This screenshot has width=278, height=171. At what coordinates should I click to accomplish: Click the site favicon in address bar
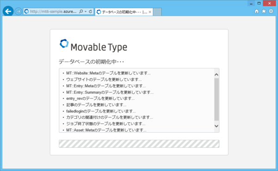tap(26, 12)
